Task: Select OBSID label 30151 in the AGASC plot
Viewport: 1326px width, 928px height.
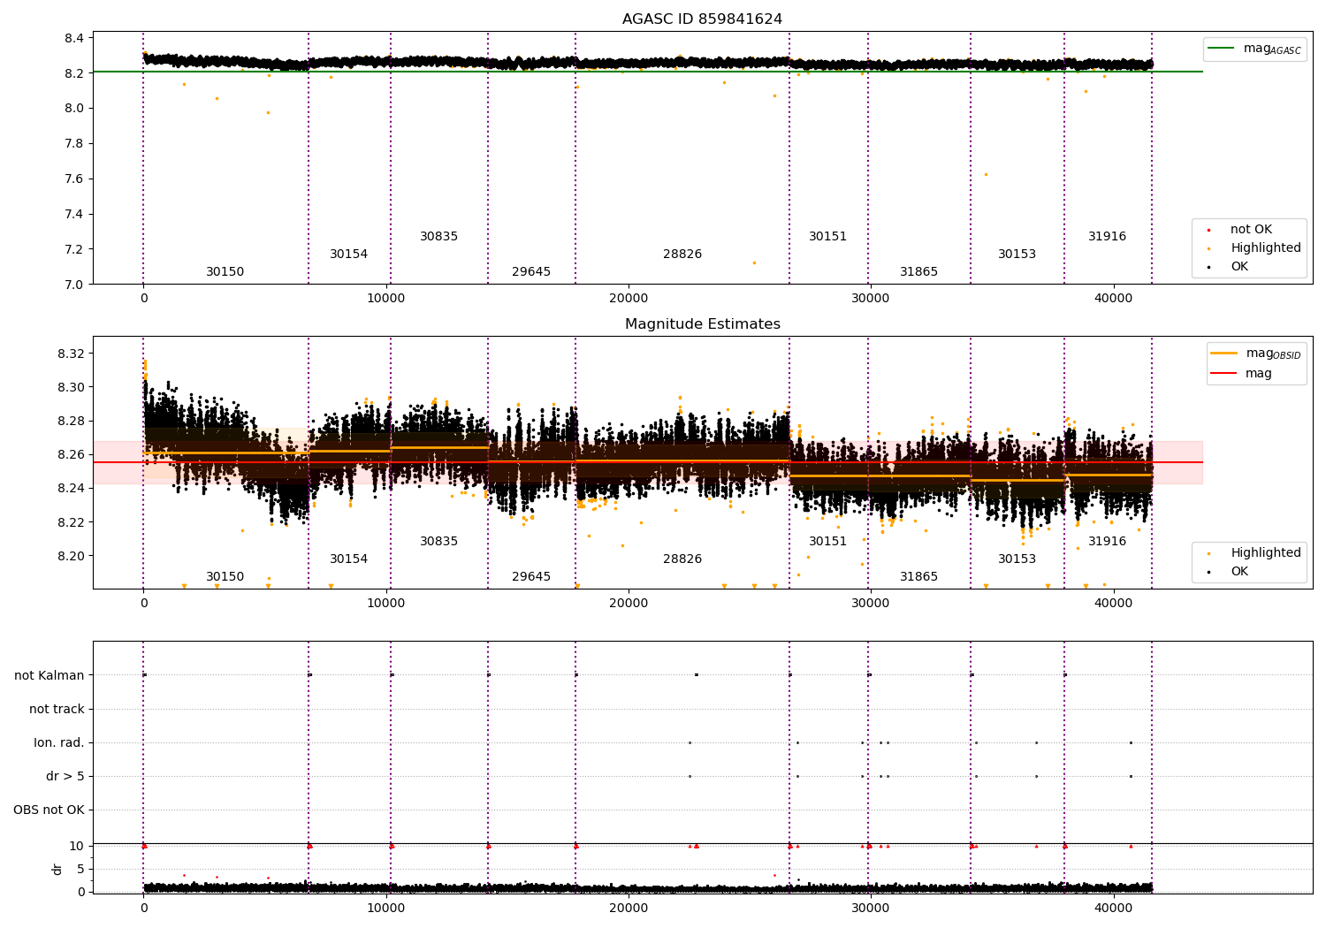Action: [x=828, y=237]
